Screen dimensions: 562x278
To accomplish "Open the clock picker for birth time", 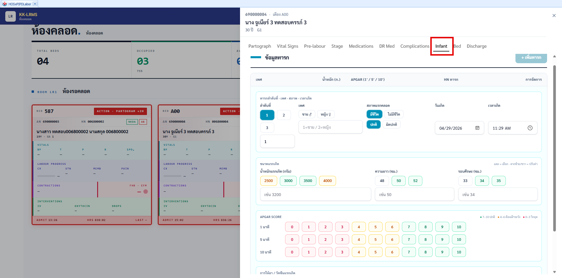I will (x=530, y=128).
